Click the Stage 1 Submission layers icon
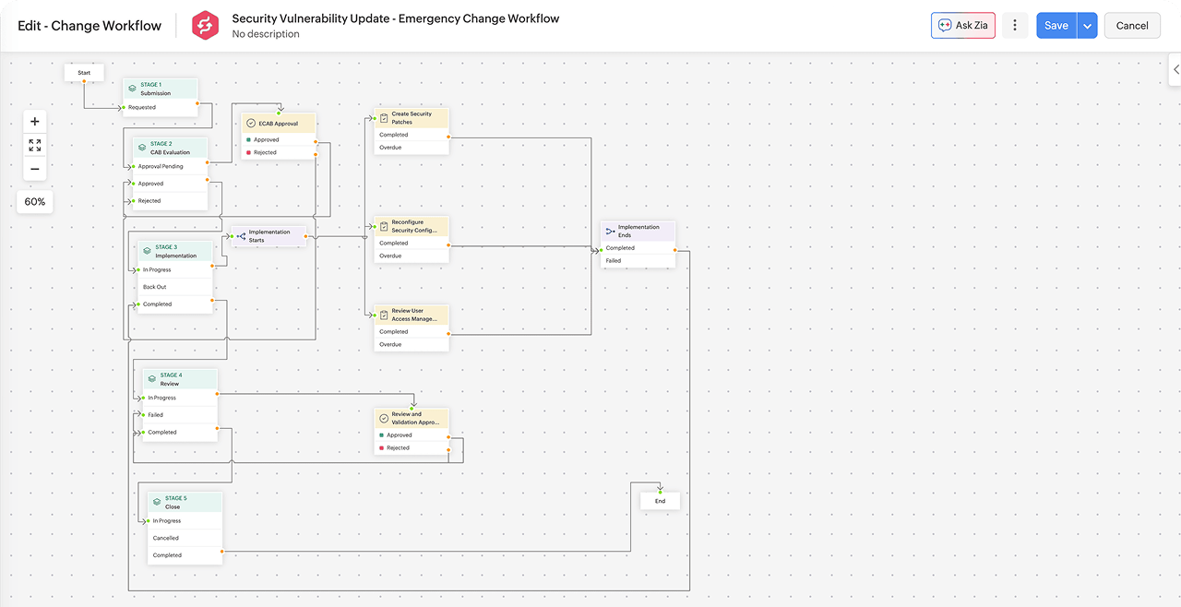The image size is (1181, 607). [132, 89]
